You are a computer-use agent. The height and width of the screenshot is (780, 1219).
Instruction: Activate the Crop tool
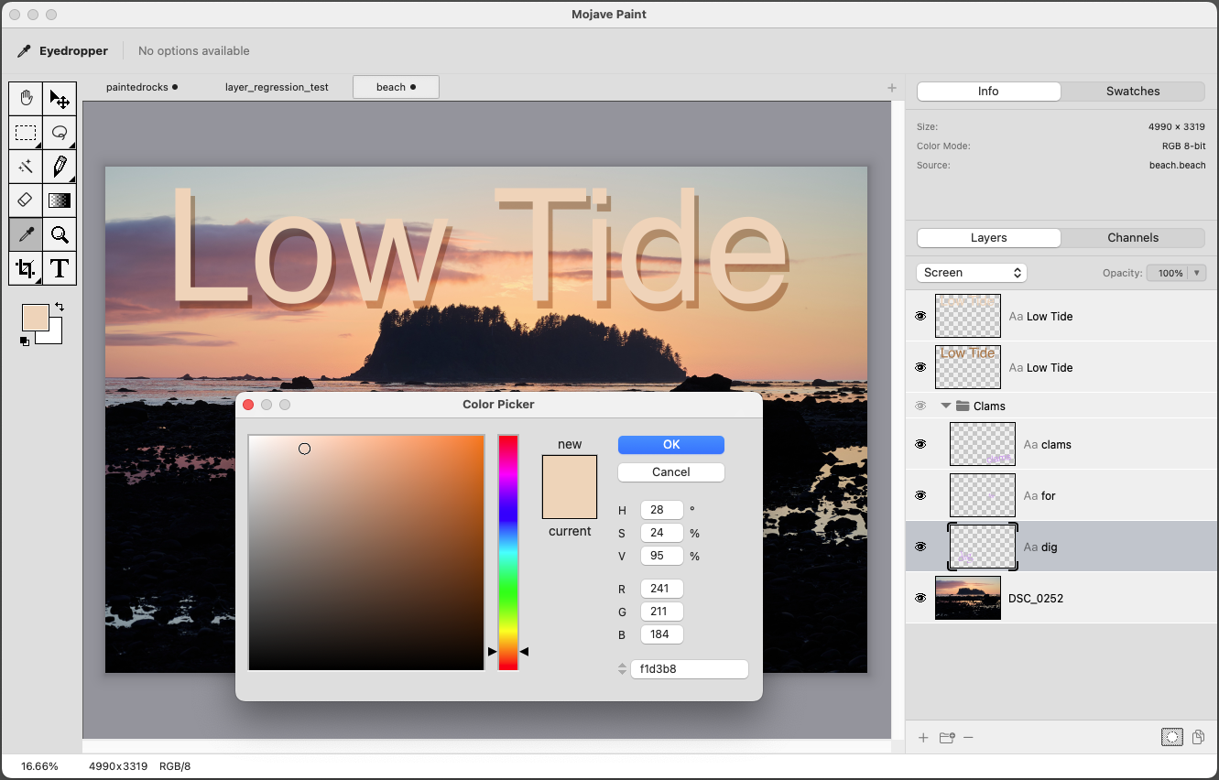(x=26, y=268)
